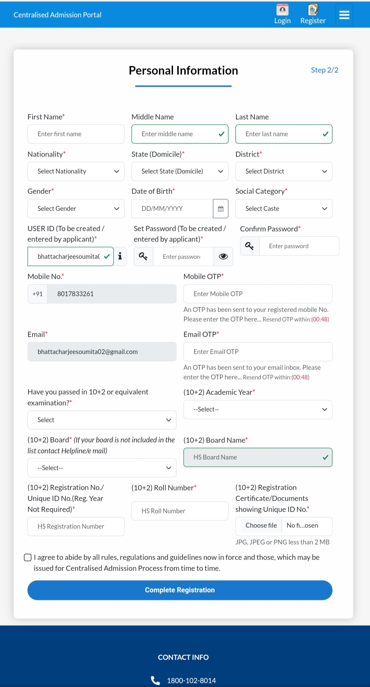
Task: Open the Select Caste dropdown
Action: click(x=284, y=209)
